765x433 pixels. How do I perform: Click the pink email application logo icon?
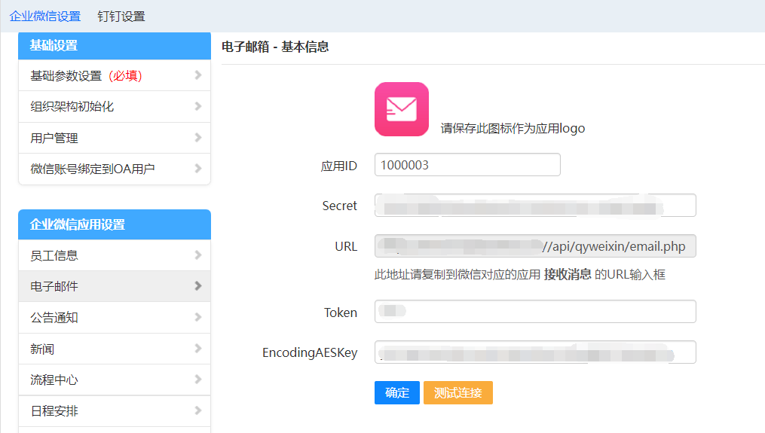401,109
